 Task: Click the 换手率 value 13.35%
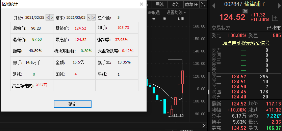point(124,62)
